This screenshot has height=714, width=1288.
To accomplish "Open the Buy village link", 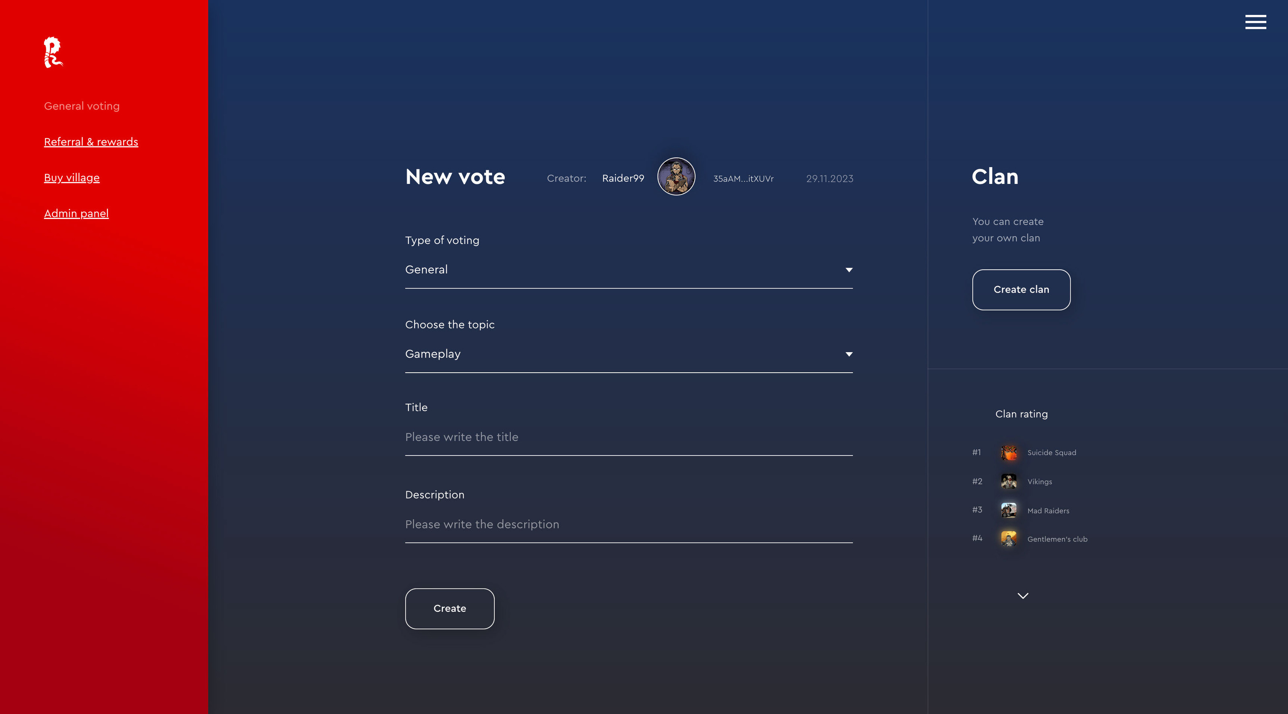I will pos(72,178).
